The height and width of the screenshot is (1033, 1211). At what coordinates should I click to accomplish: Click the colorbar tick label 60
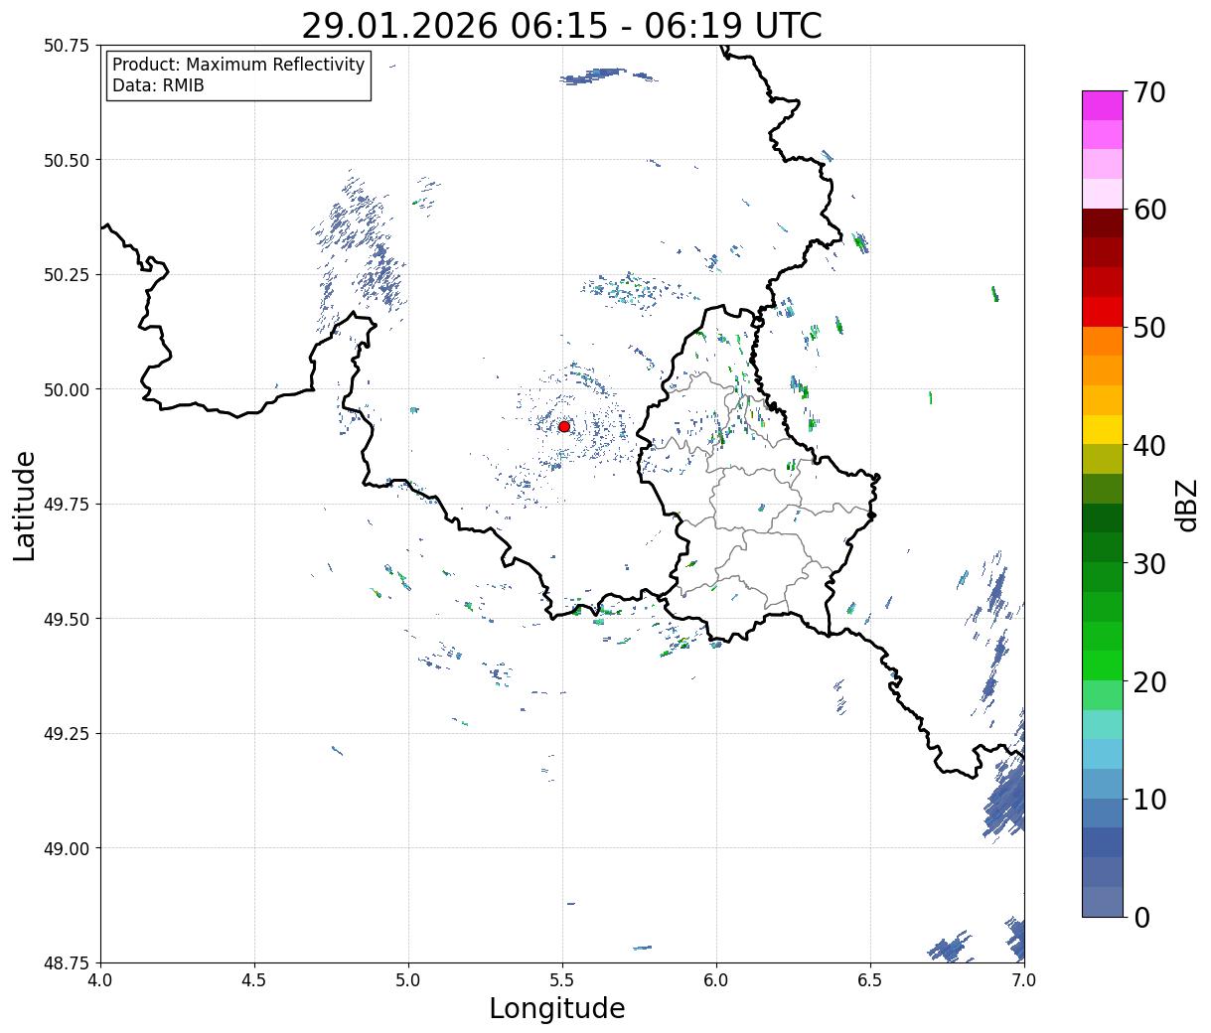1149,210
